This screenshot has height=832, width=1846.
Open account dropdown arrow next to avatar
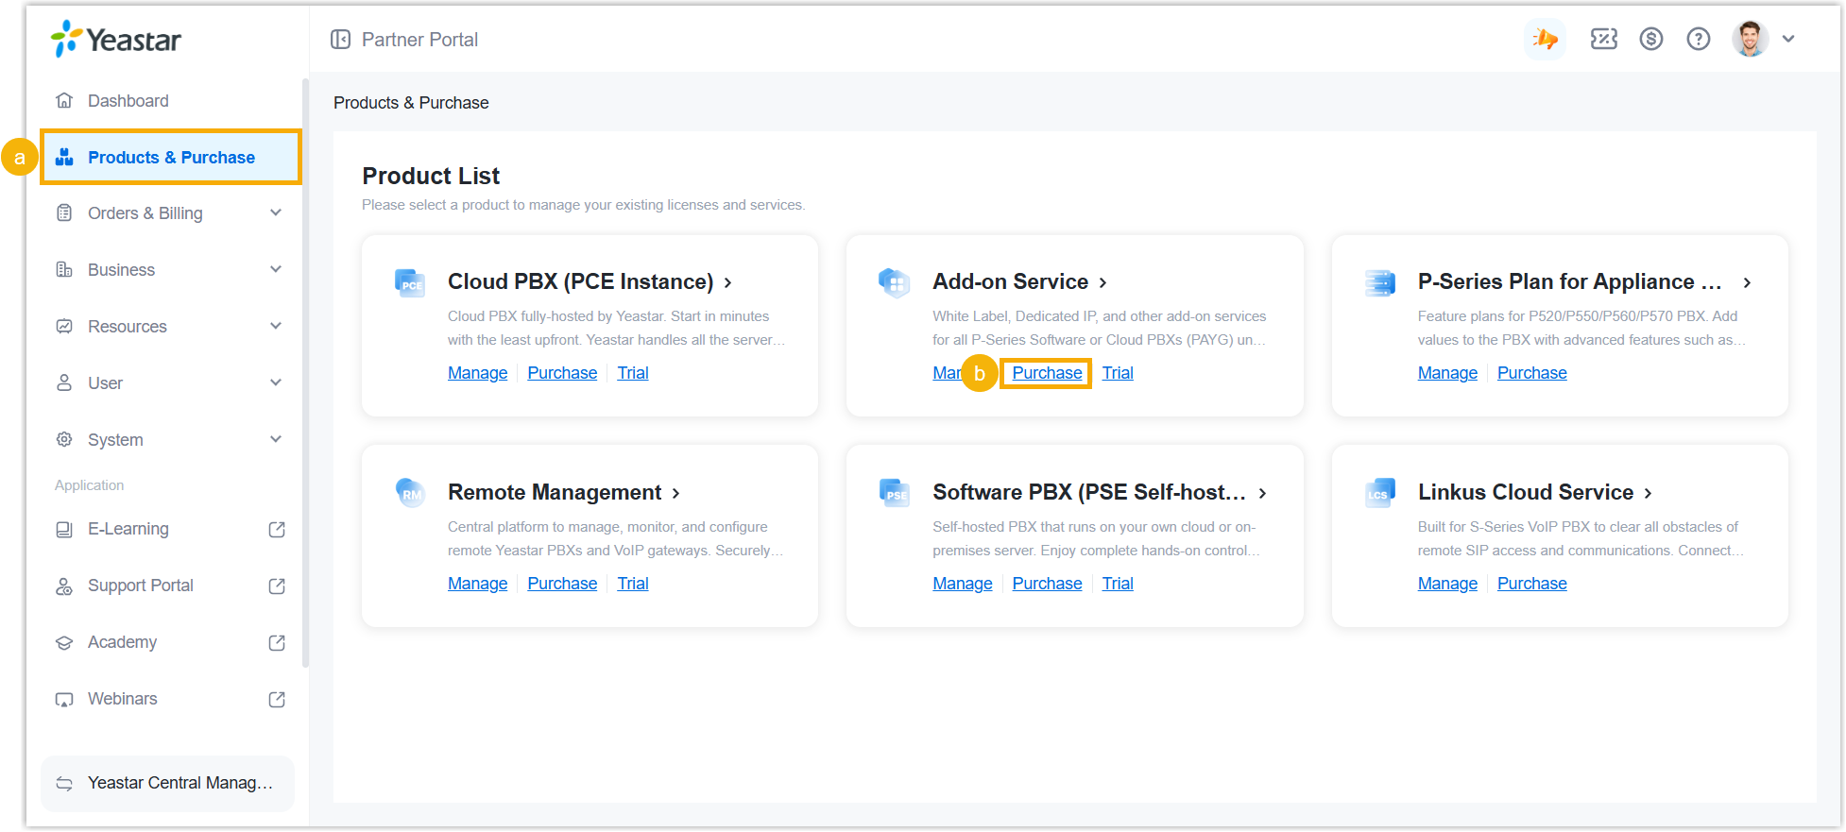point(1788,40)
